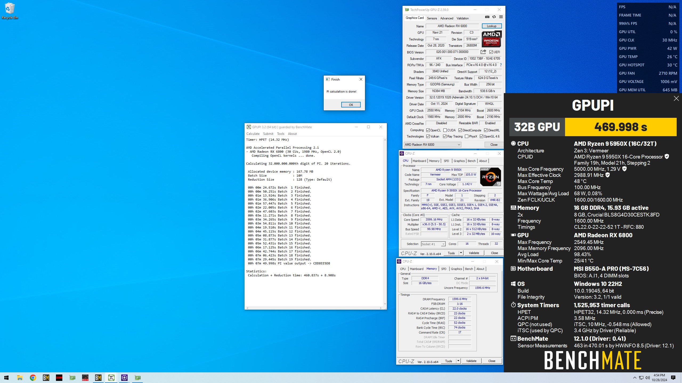
Task: Click BIOS version export share icon
Action: 483,52
